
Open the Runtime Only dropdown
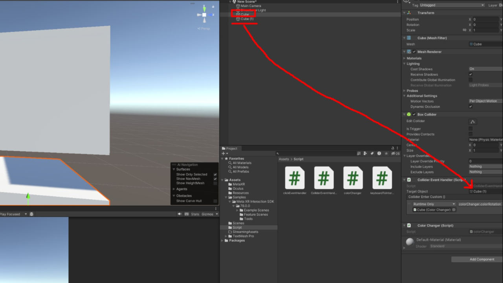(x=434, y=204)
